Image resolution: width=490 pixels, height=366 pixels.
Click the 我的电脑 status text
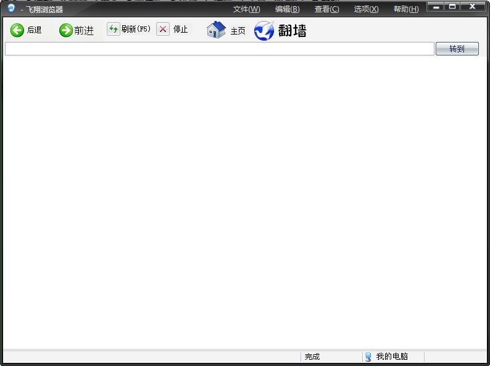click(x=392, y=356)
